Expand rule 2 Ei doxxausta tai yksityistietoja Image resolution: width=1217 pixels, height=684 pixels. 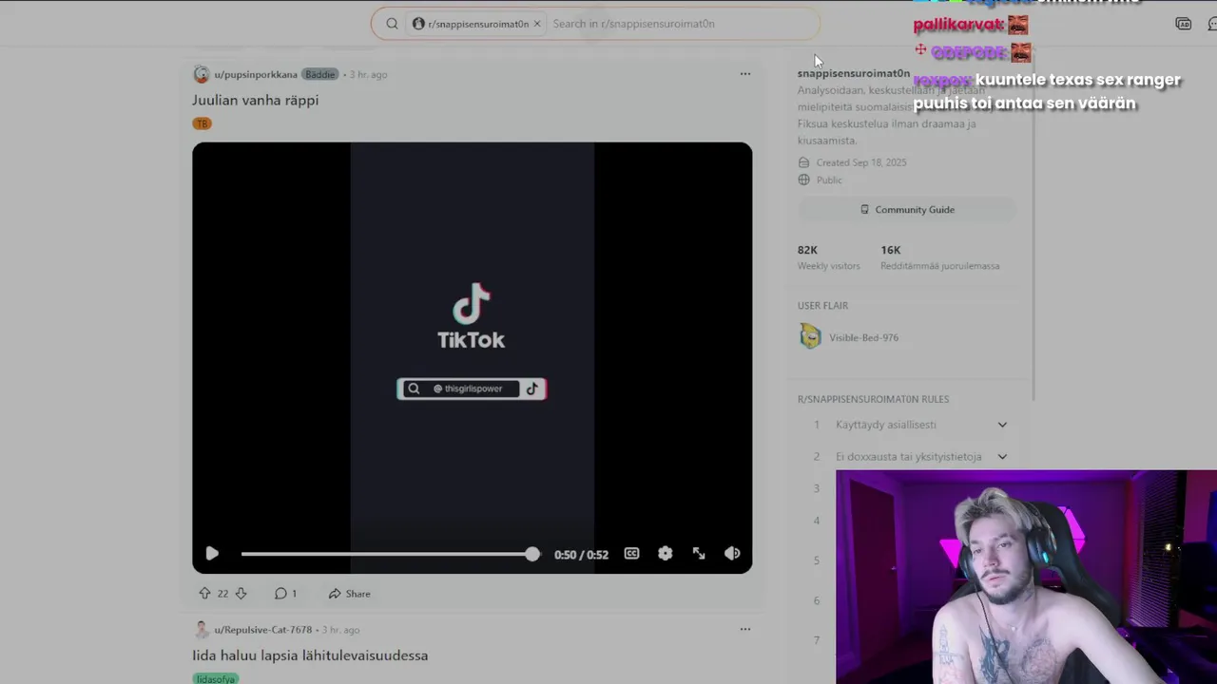tap(910, 456)
